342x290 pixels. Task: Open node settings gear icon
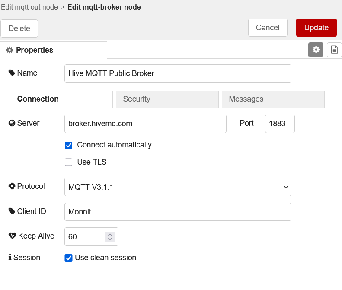pos(316,50)
